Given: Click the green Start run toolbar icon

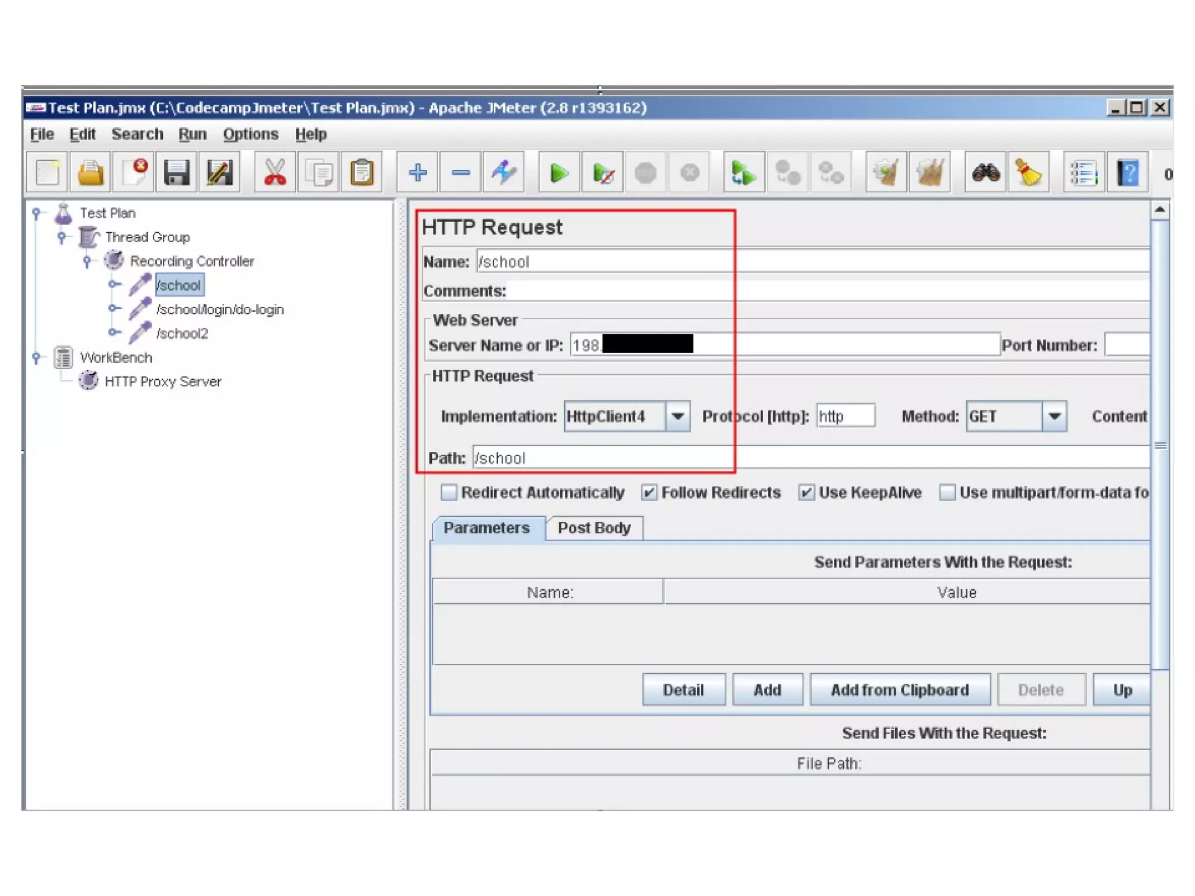Looking at the screenshot, I should coord(558,173).
